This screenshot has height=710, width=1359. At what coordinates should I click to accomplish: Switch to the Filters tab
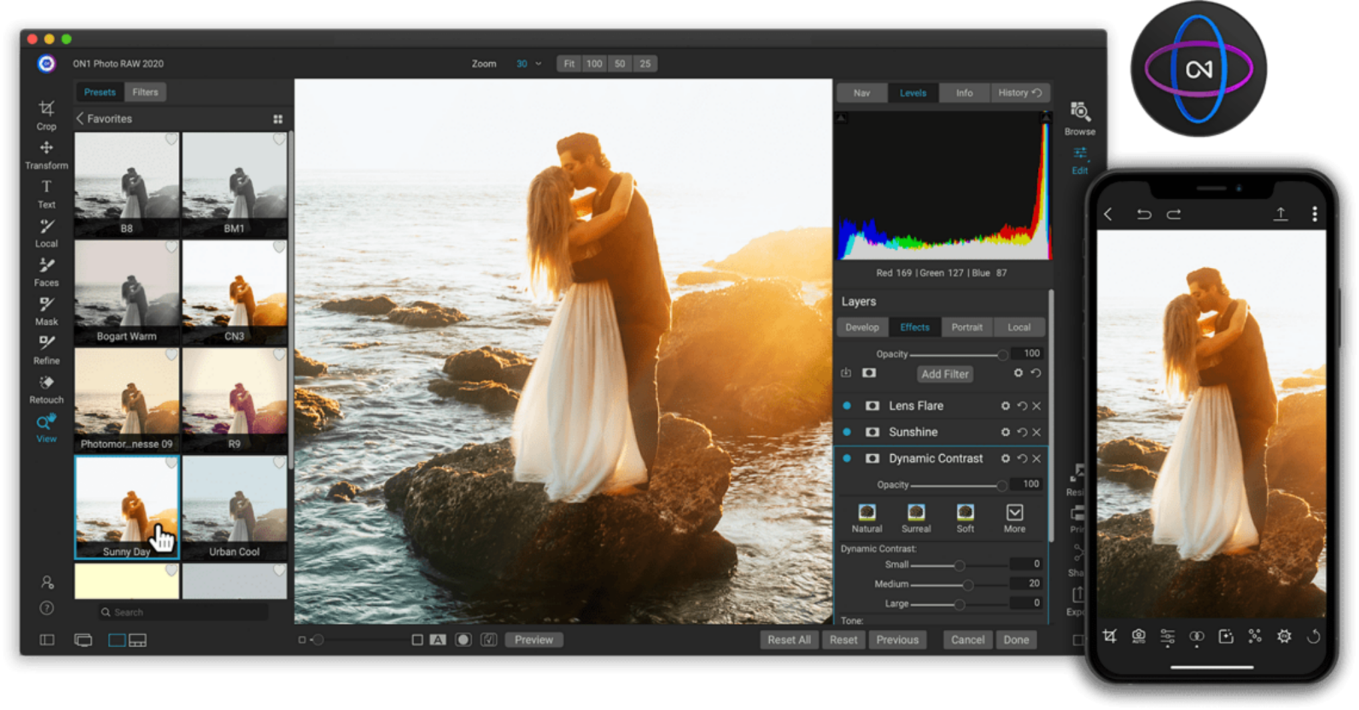[145, 92]
